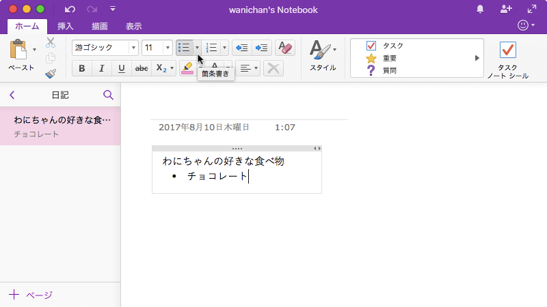Toggle Underline formatting
This screenshot has width=547, height=307.
122,69
